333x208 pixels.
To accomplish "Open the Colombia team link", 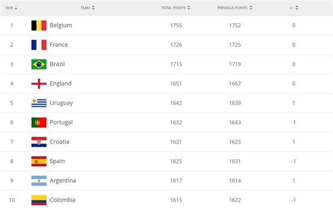I will click(x=62, y=200).
